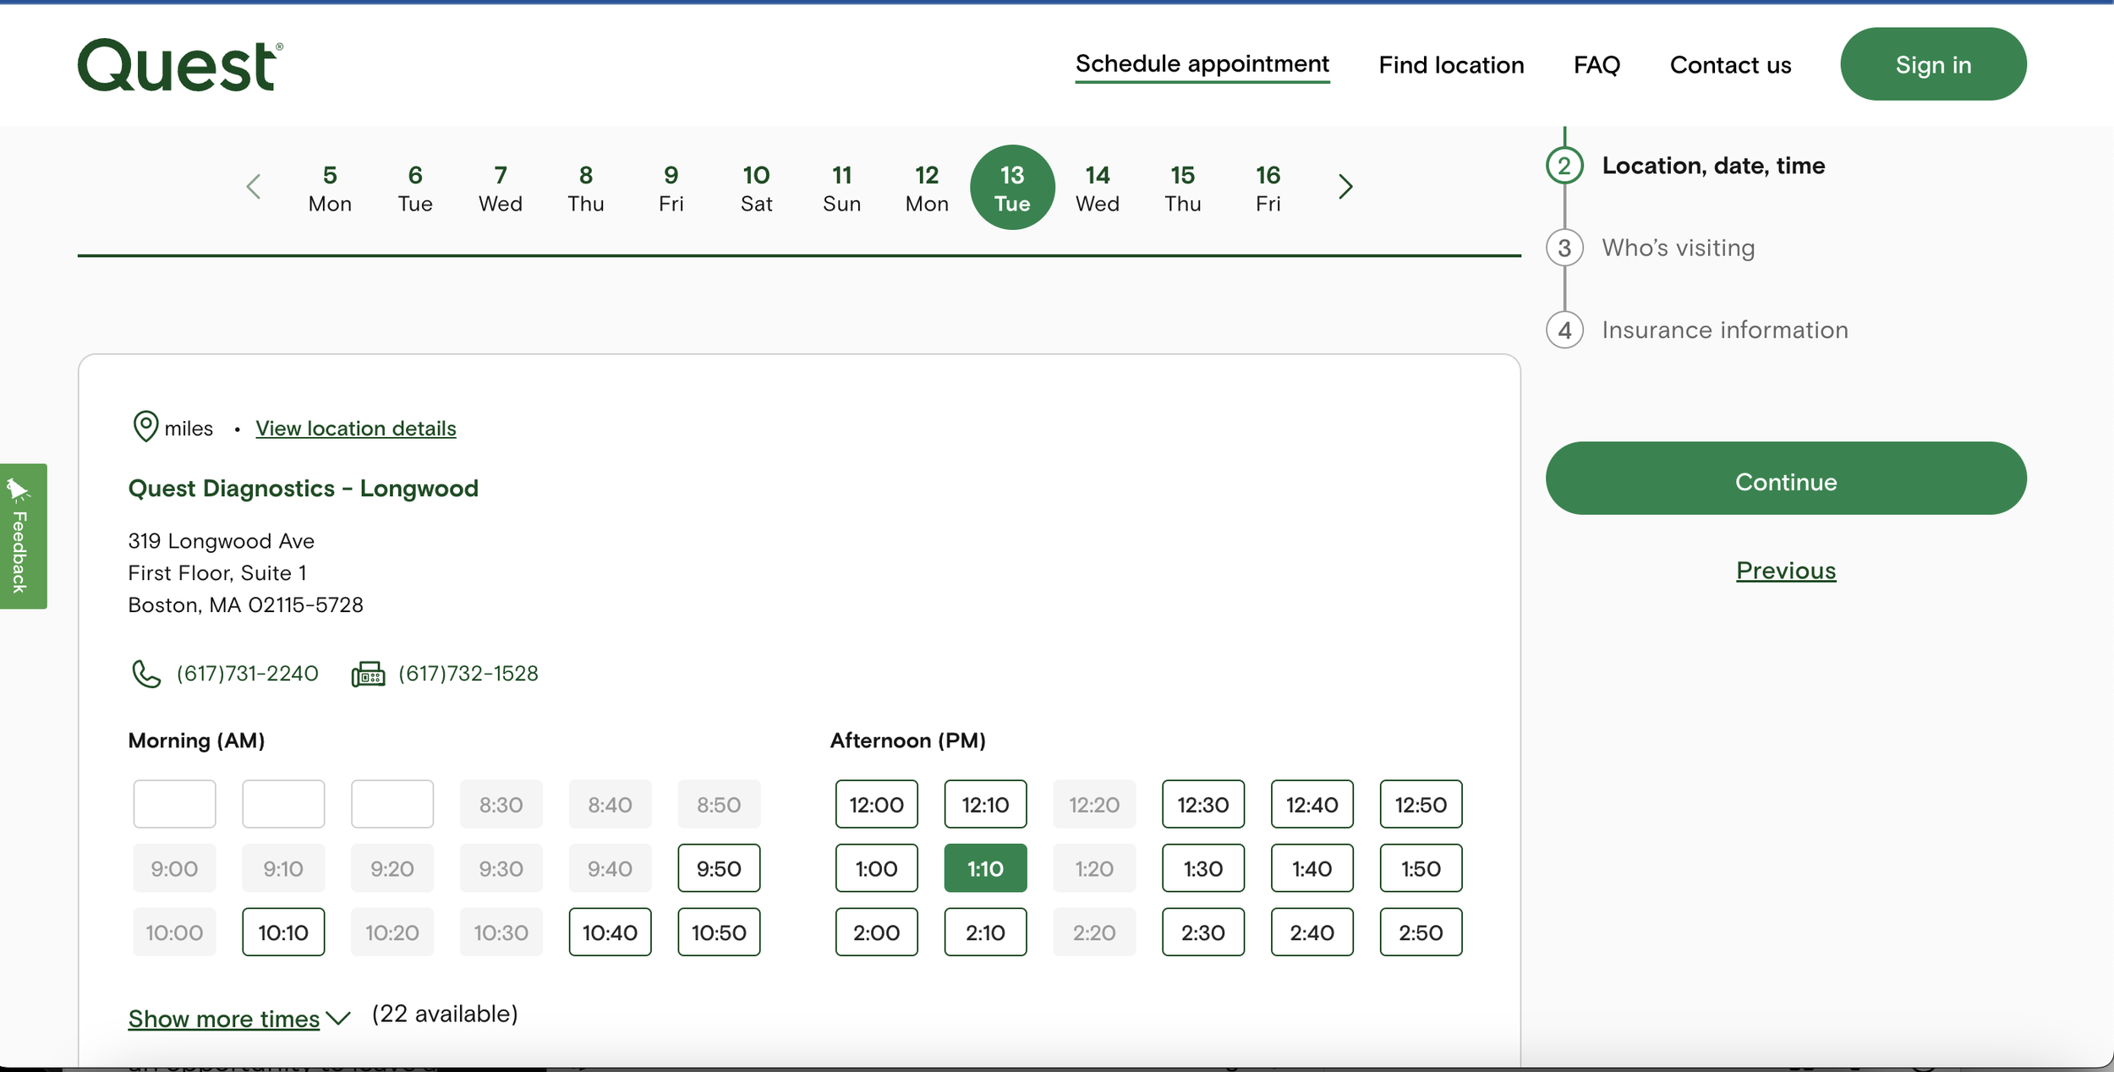Click the fax machine icon
This screenshot has width=2114, height=1072.
(x=368, y=674)
